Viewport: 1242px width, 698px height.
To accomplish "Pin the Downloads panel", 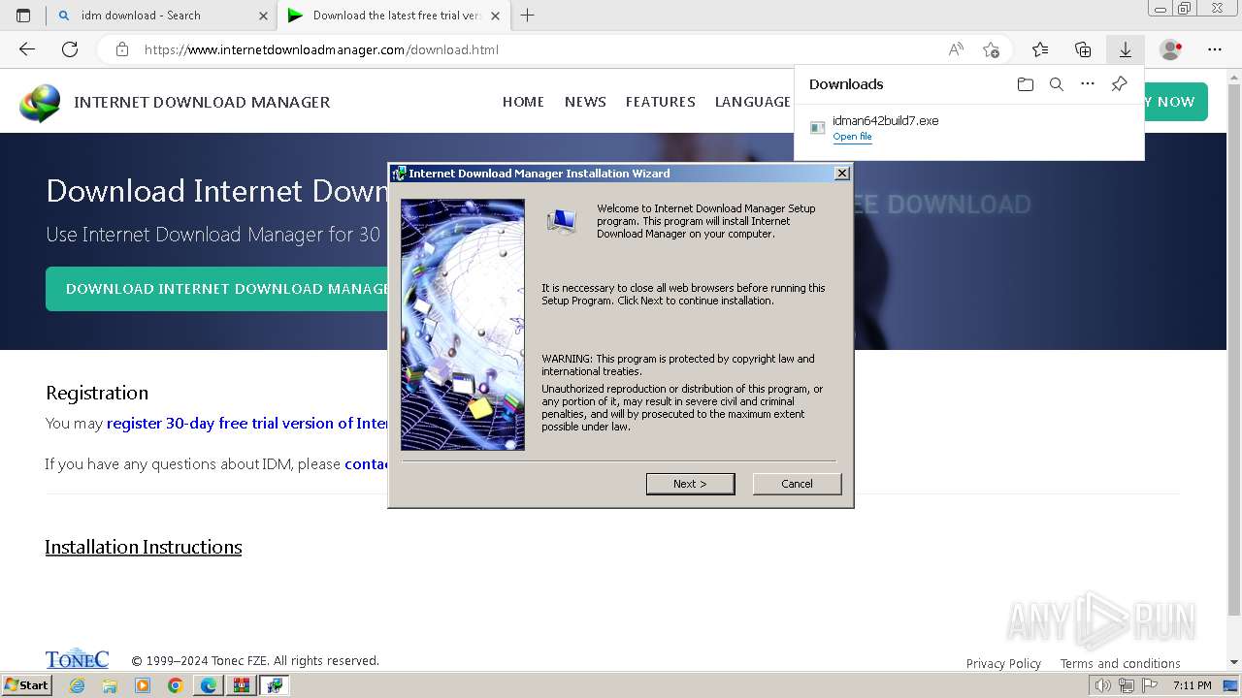I will [1119, 84].
